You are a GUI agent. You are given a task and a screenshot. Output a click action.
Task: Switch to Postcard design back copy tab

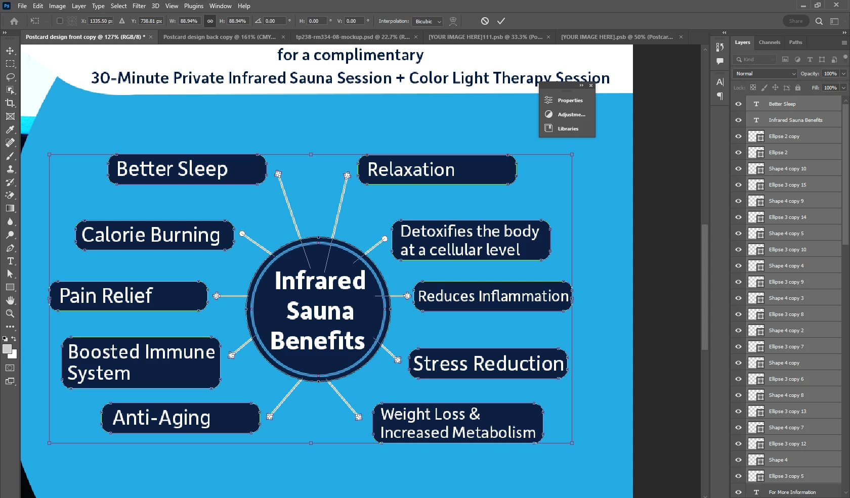tap(220, 37)
